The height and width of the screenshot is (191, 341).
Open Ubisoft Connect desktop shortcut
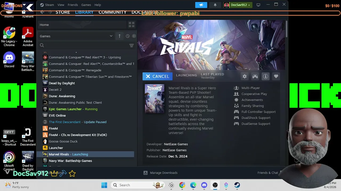tap(9, 161)
